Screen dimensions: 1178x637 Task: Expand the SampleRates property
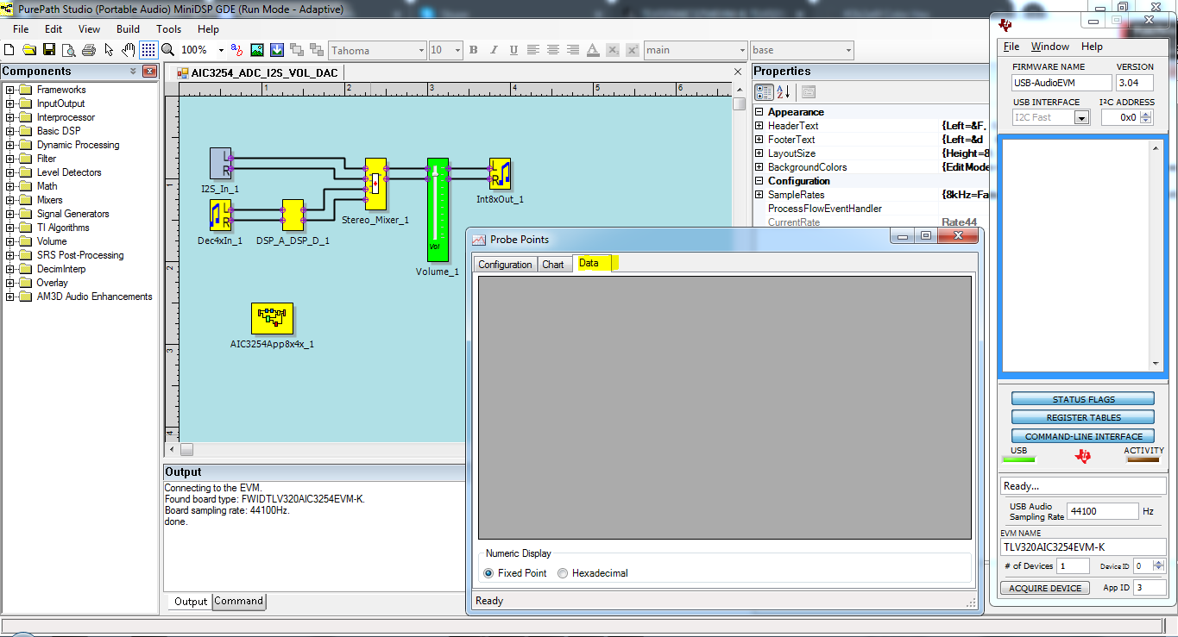click(x=759, y=195)
